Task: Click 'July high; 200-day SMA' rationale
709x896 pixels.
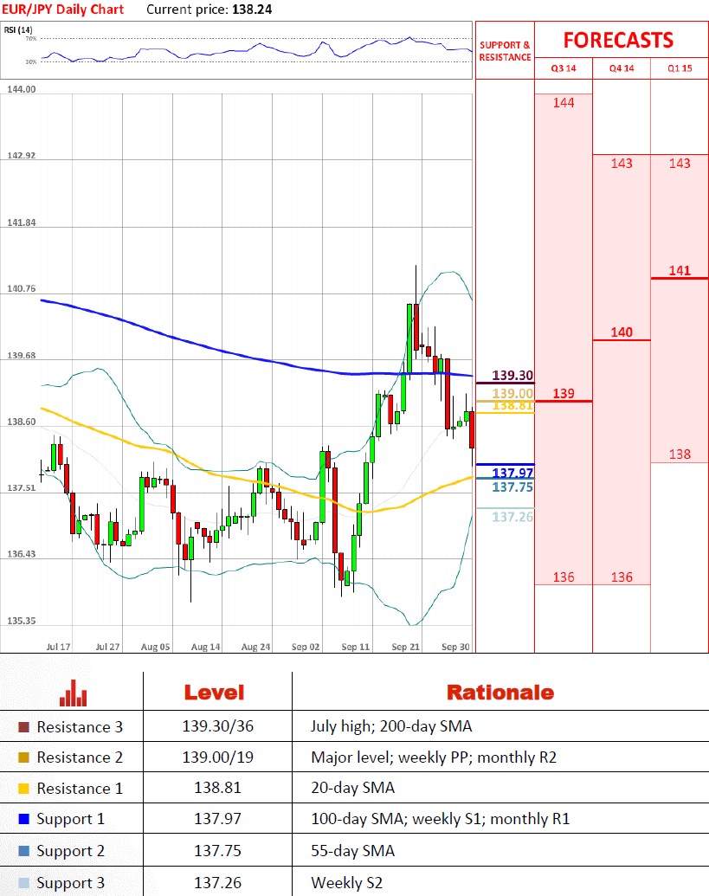Action: click(x=391, y=727)
